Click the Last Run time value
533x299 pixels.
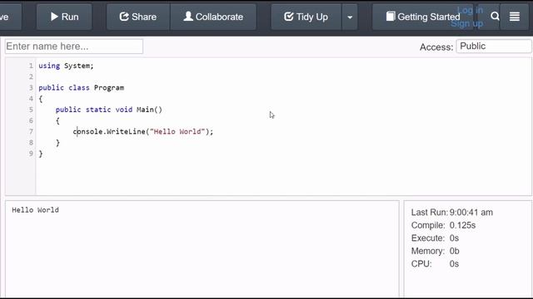click(471, 213)
